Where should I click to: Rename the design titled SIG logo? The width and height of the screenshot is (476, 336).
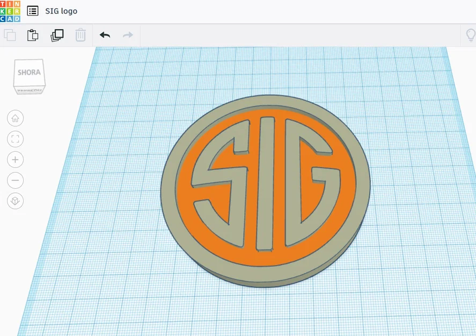61,11
